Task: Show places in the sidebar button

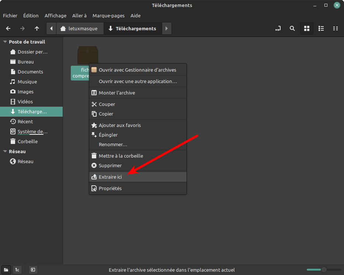Action: click(6, 270)
